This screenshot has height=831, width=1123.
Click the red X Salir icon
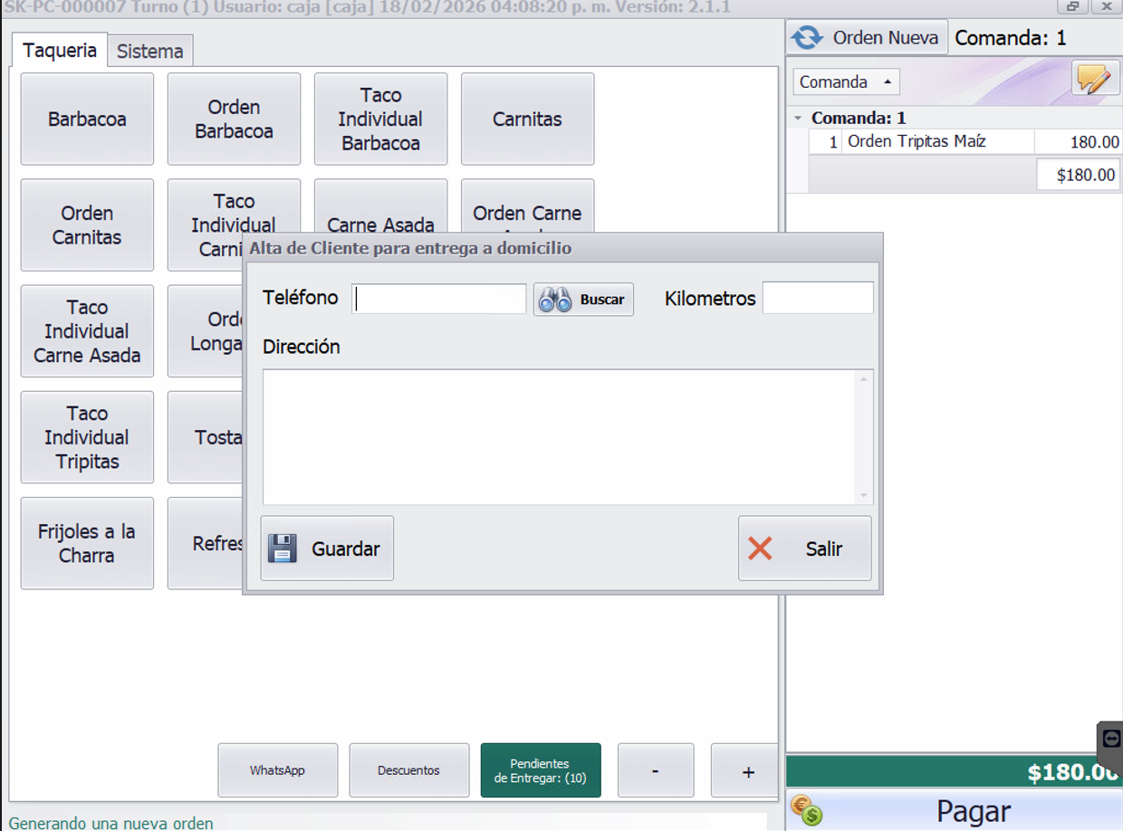[x=761, y=549]
